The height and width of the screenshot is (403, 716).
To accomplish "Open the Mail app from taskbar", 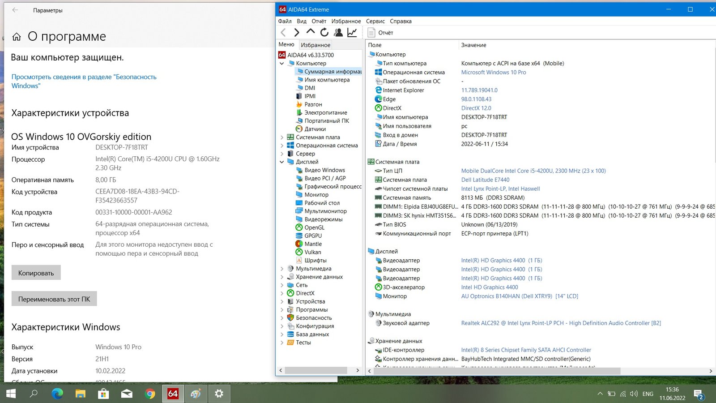I will coord(127,394).
